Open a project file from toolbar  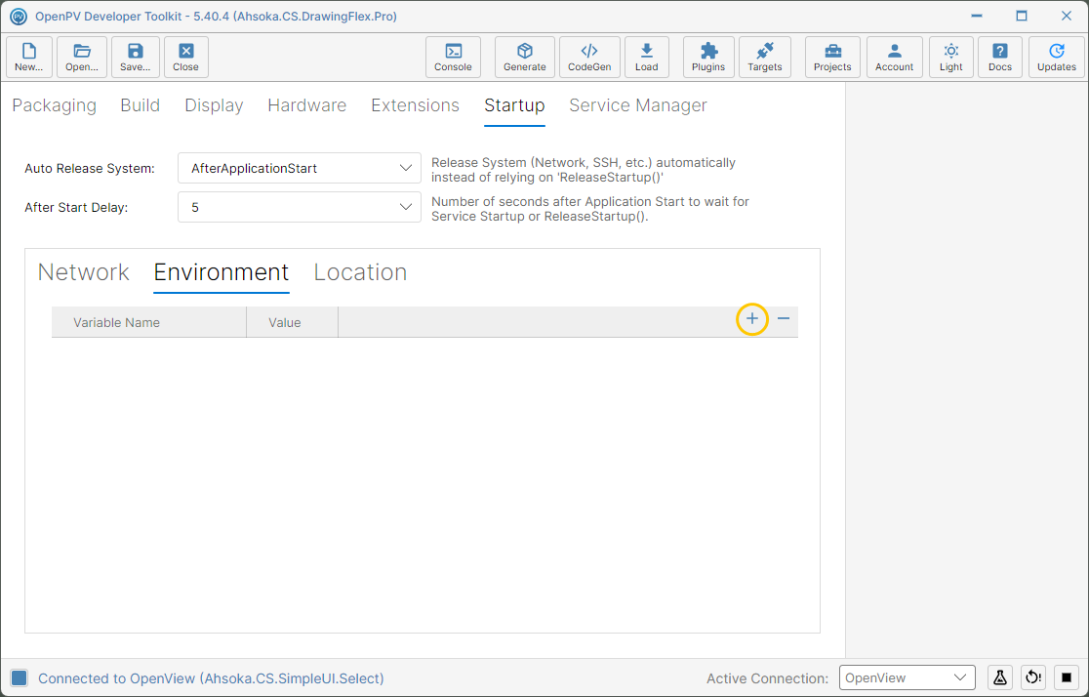coord(82,57)
